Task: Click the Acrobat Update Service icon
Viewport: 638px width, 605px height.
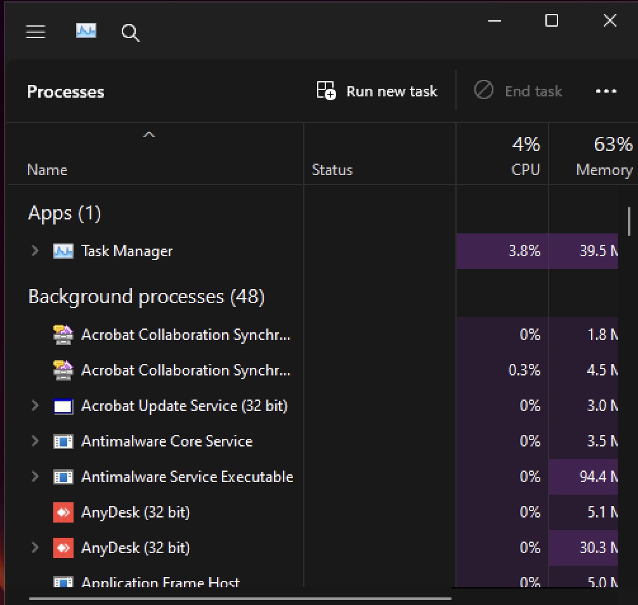Action: pyautogui.click(x=63, y=406)
